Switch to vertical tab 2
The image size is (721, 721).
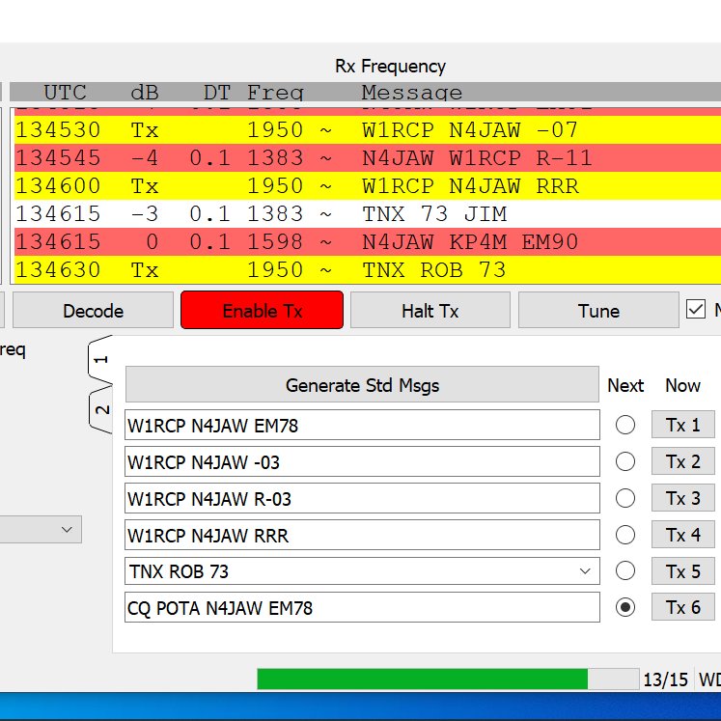click(x=101, y=409)
